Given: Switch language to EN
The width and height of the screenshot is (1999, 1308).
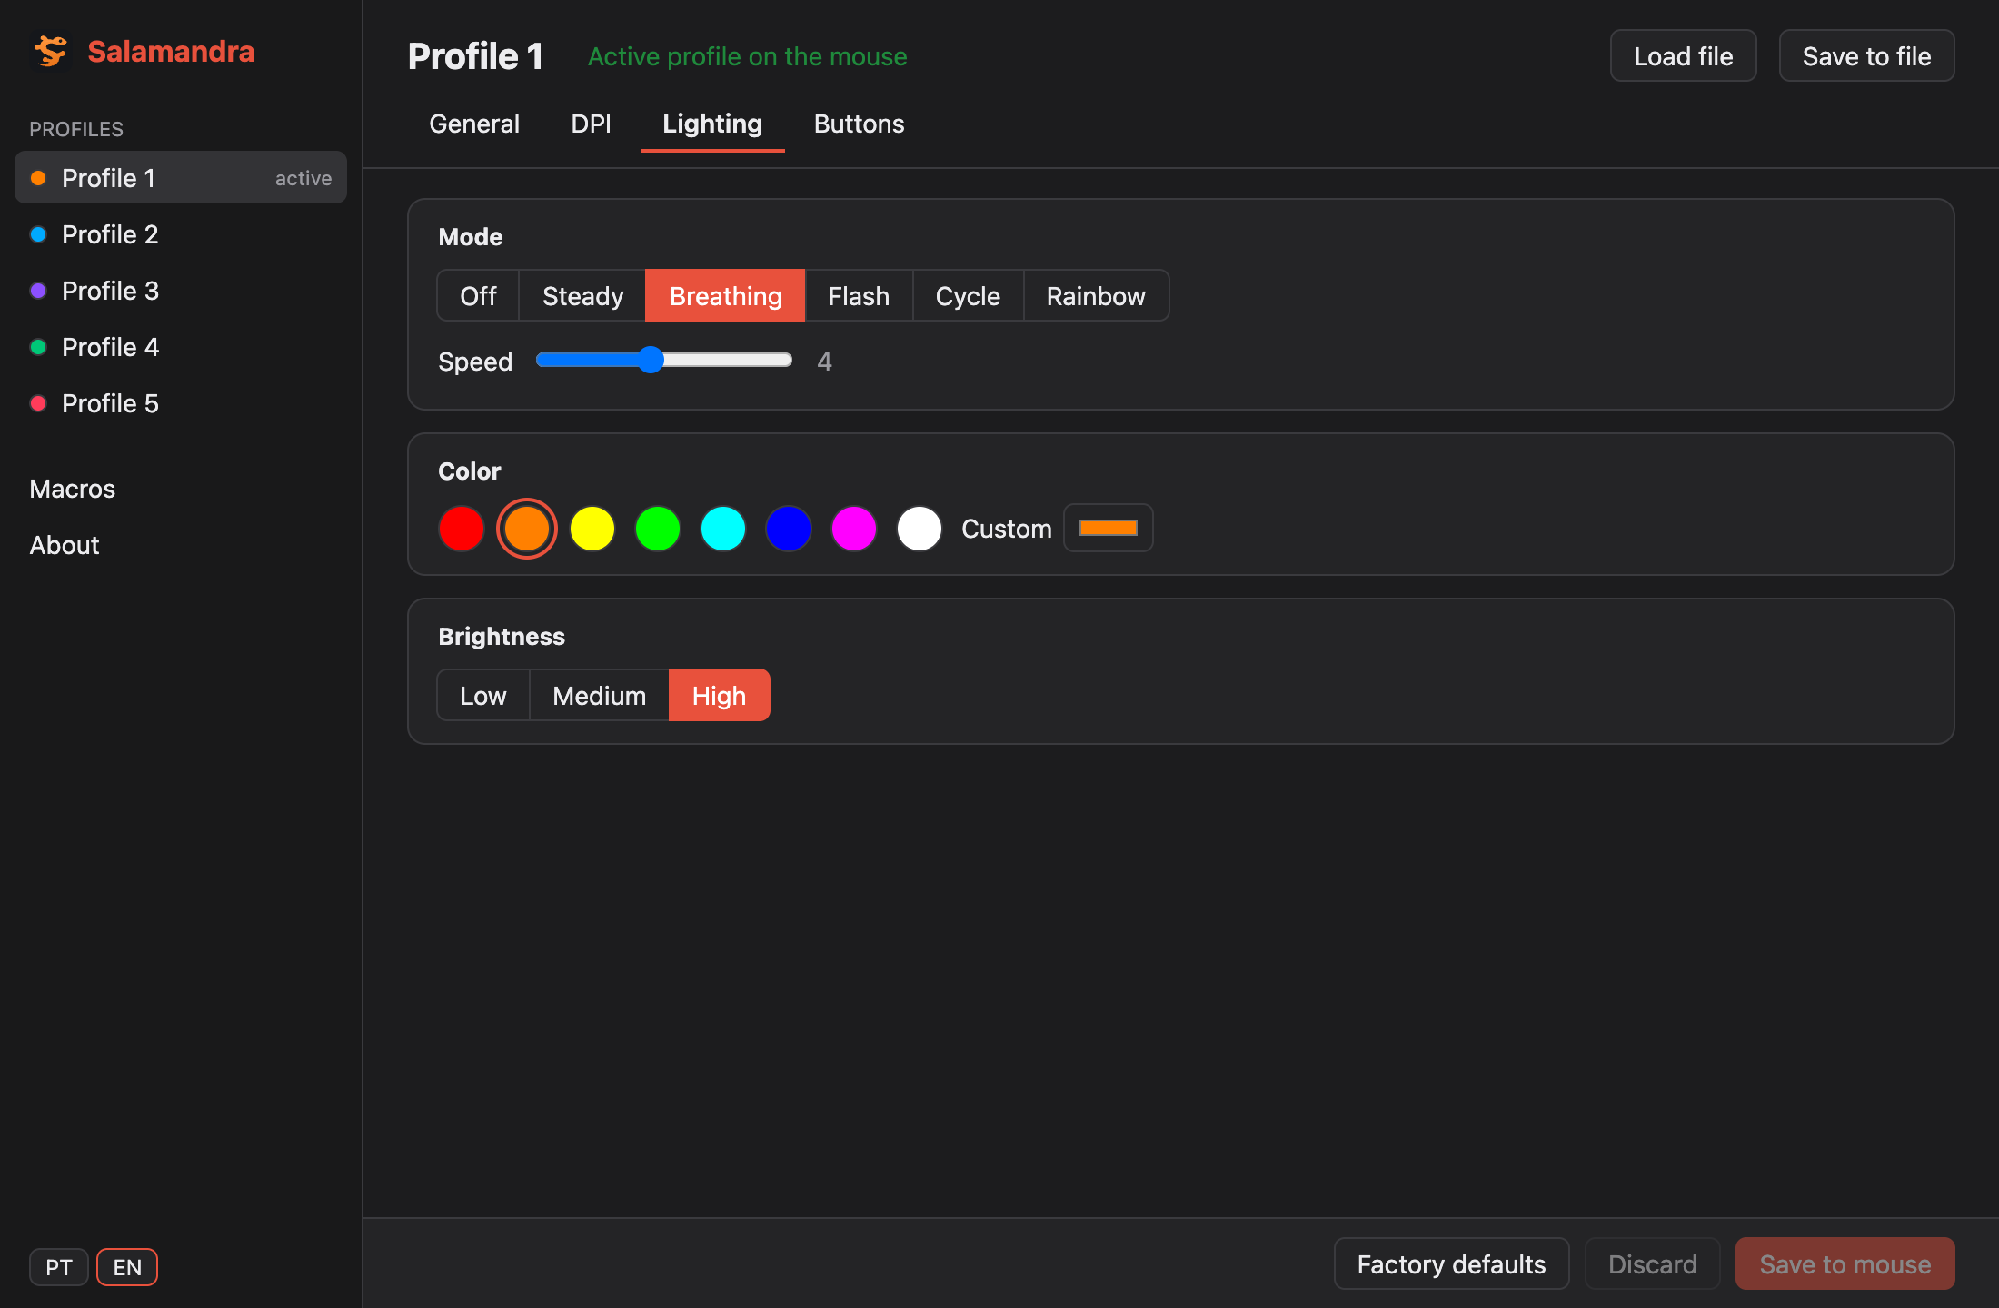Looking at the screenshot, I should 127,1267.
